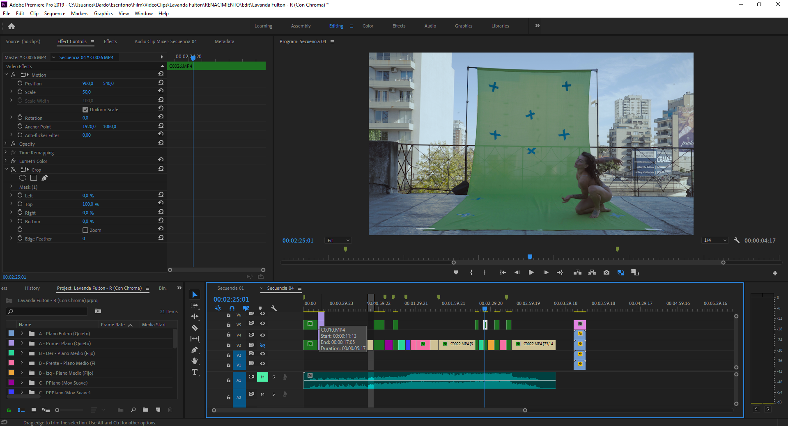788x426 pixels.
Task: Uncheck the Uniform Scale checkbox
Action: (x=85, y=109)
